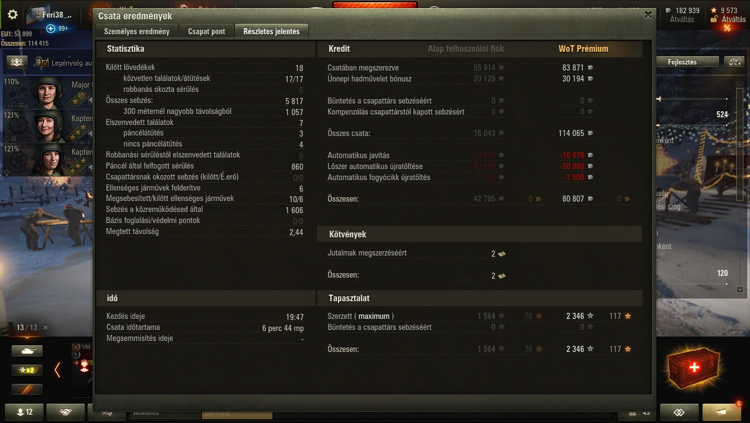This screenshot has height=423, width=750.
Task: Select the tank carousel filter icon
Action: point(27,351)
